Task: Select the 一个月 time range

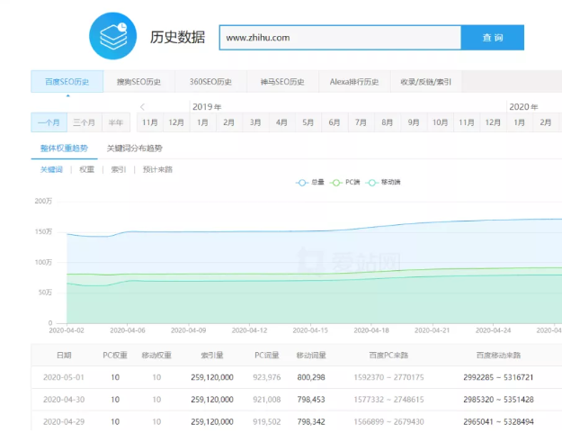Action: pyautogui.click(x=49, y=122)
